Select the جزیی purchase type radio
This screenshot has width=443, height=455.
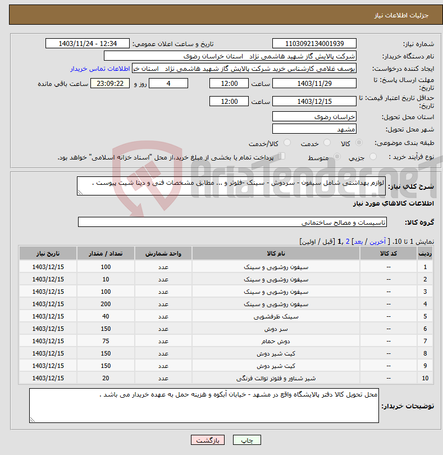tap(373, 157)
